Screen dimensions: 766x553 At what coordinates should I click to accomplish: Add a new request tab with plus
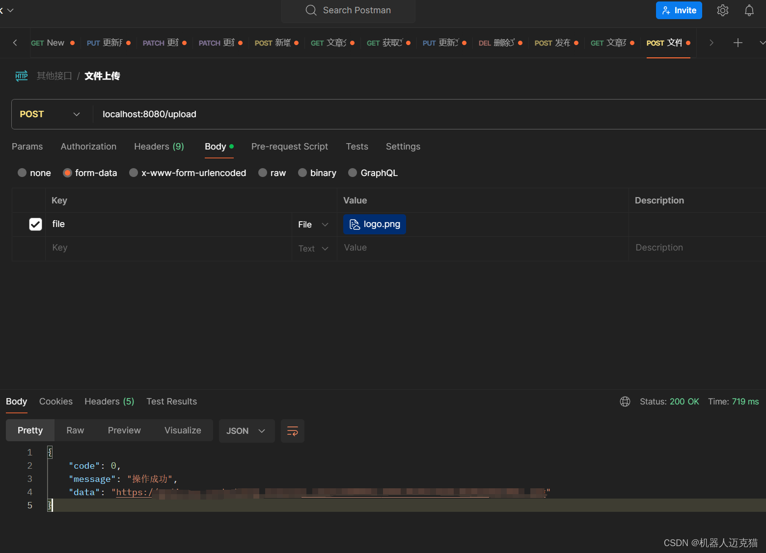point(738,43)
